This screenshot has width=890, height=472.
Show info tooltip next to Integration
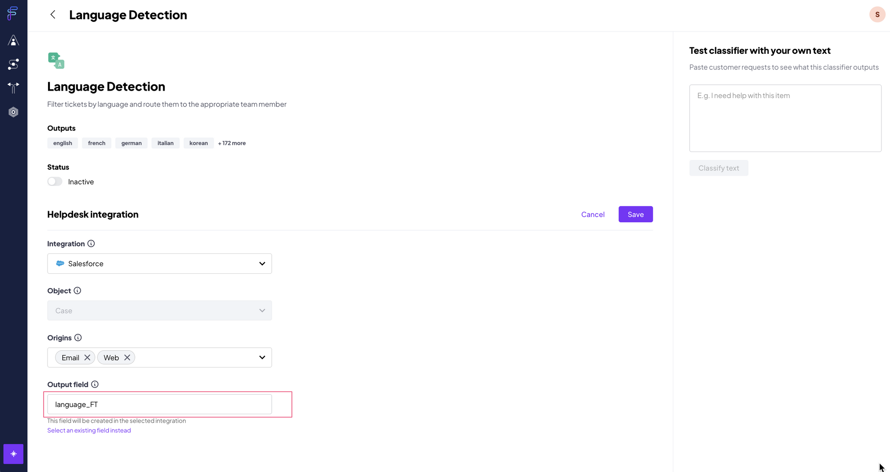coord(91,244)
